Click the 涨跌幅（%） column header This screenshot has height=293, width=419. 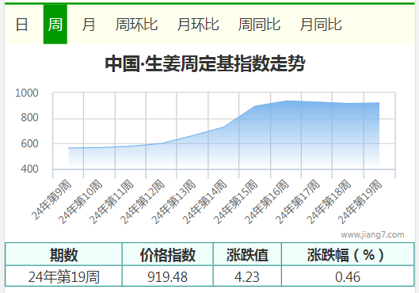[348, 254]
